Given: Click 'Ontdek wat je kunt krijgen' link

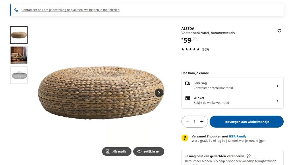Looking at the screenshot, I should click(x=247, y=141).
